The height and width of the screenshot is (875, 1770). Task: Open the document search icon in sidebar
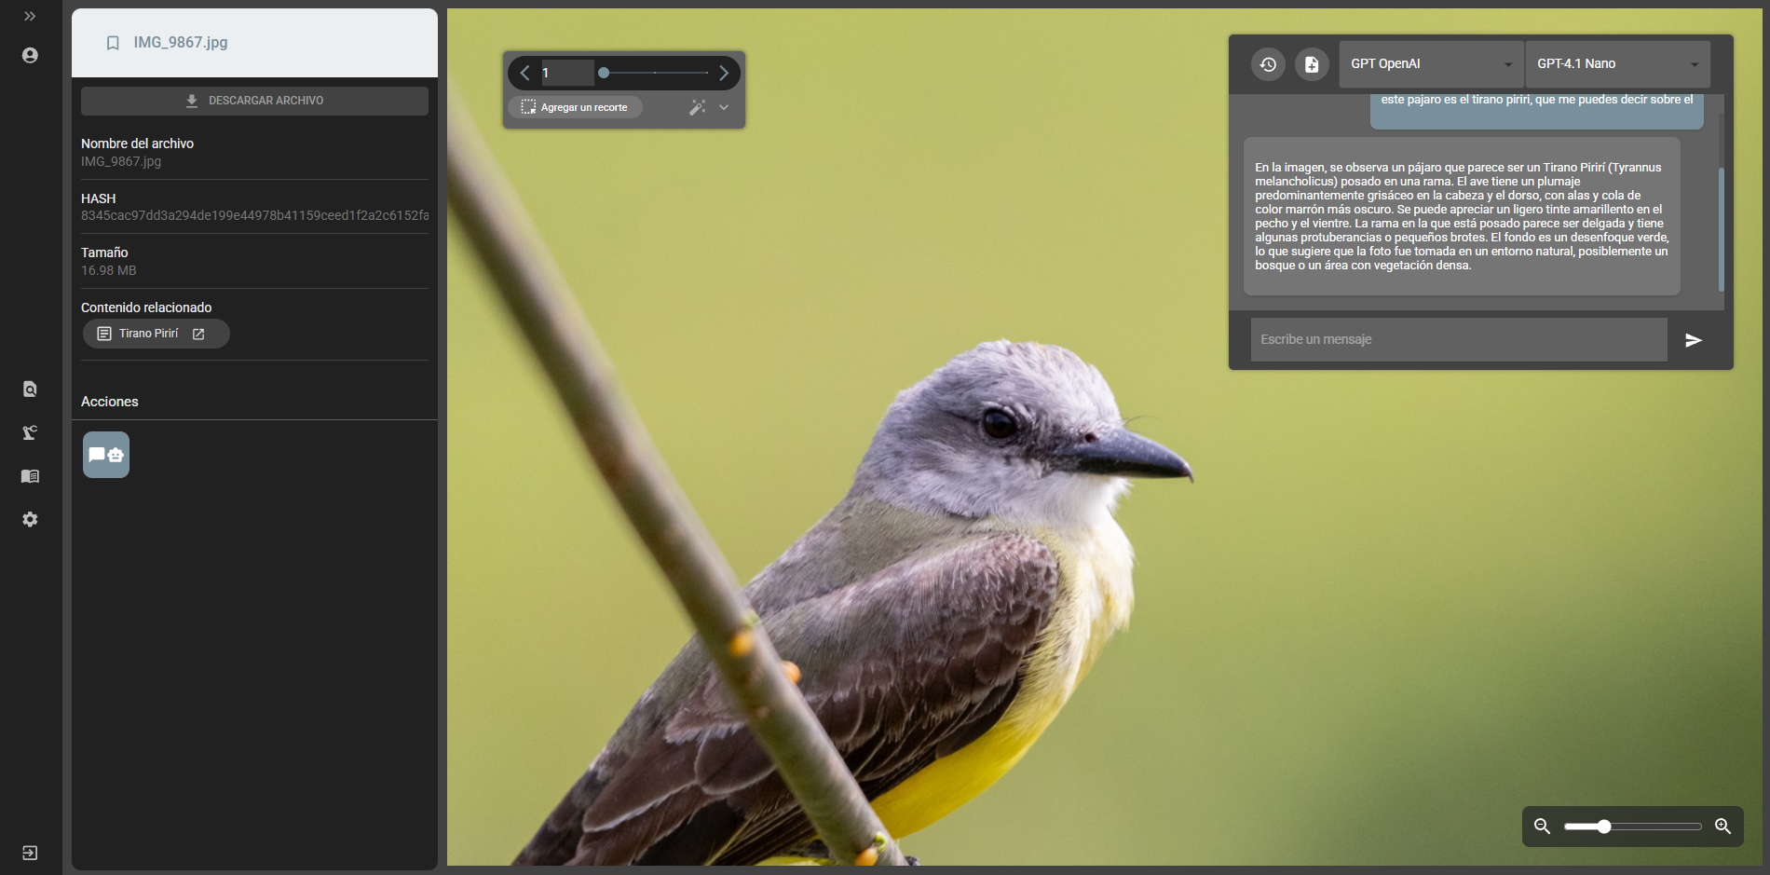[x=30, y=390]
